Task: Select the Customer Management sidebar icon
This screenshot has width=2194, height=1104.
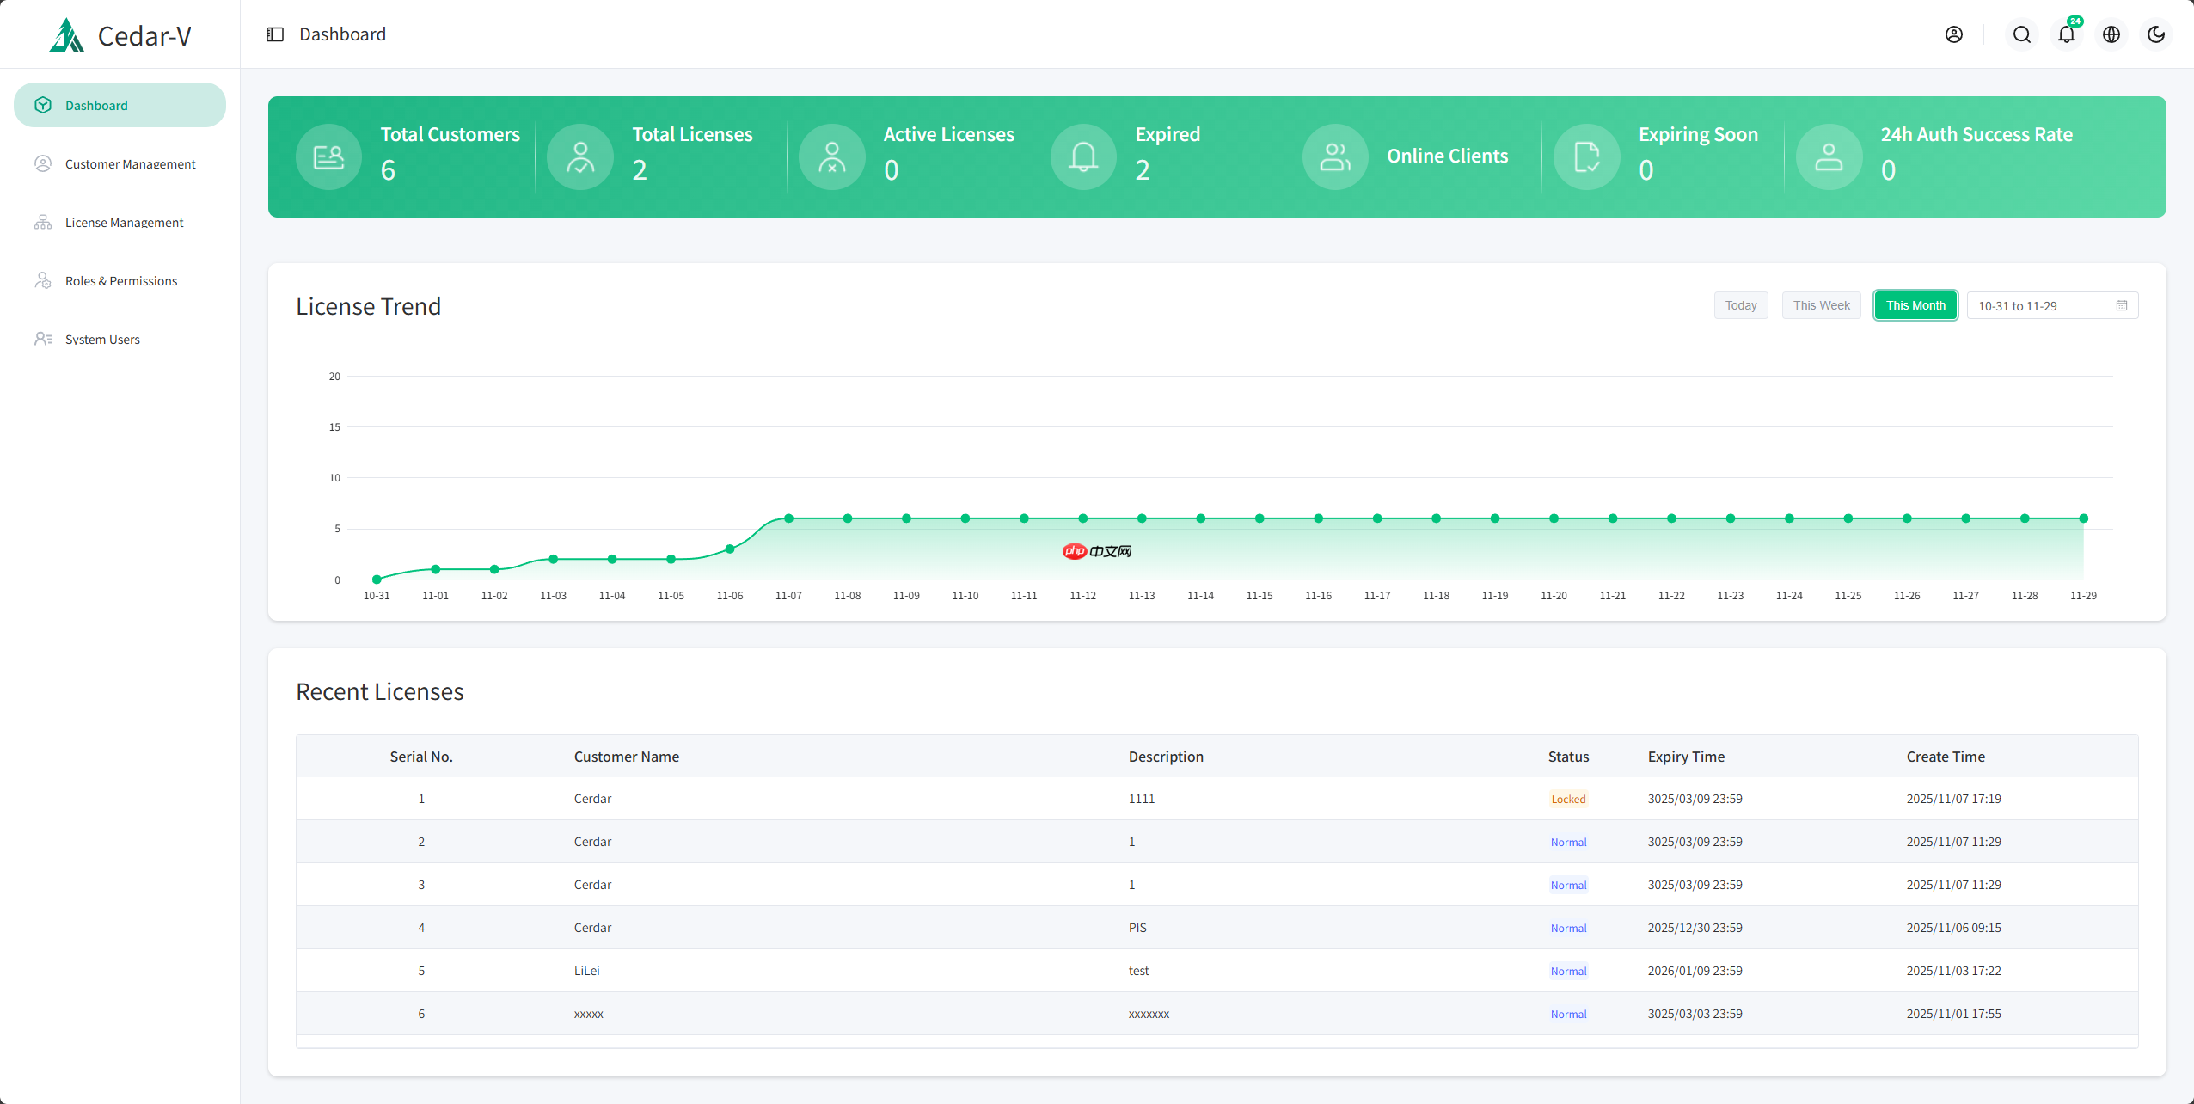Action: tap(44, 163)
